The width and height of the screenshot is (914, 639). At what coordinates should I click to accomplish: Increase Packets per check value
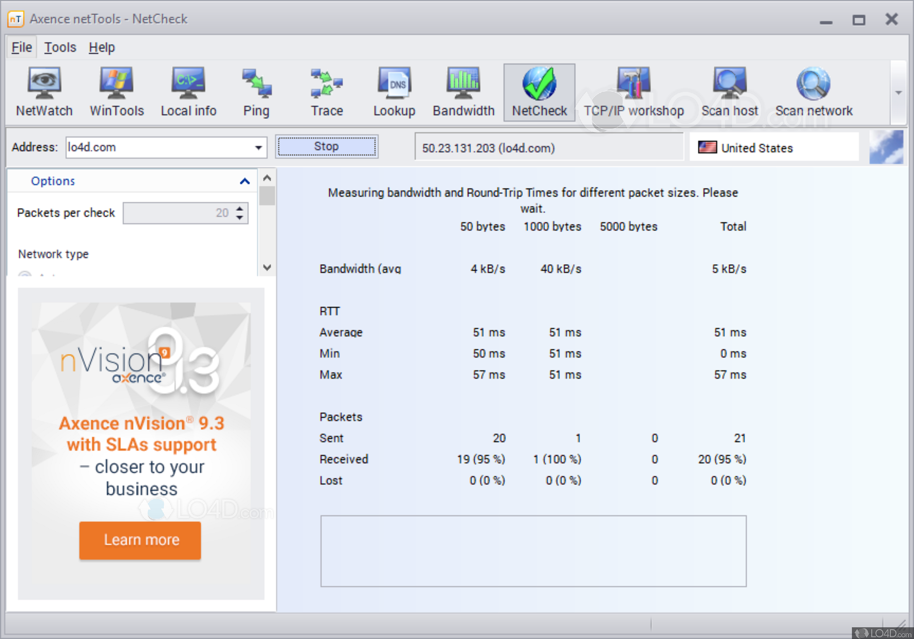[x=240, y=208]
